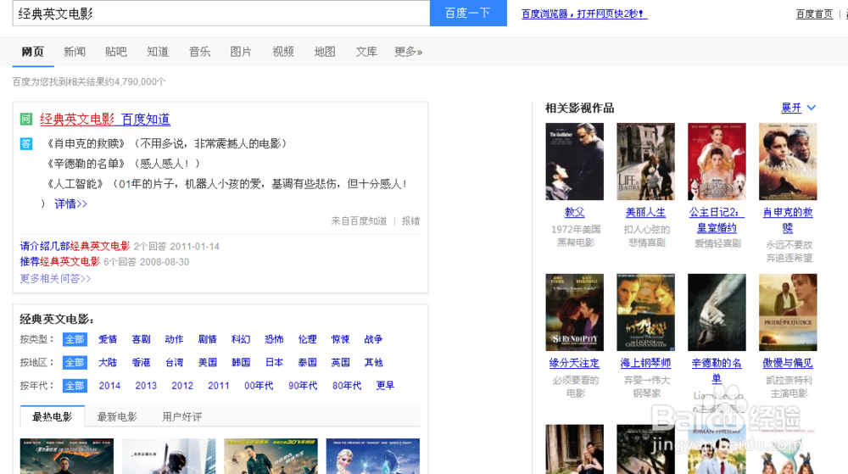The image size is (848, 474).
Task: Switch to the 最新电影 tab
Action: click(x=117, y=416)
